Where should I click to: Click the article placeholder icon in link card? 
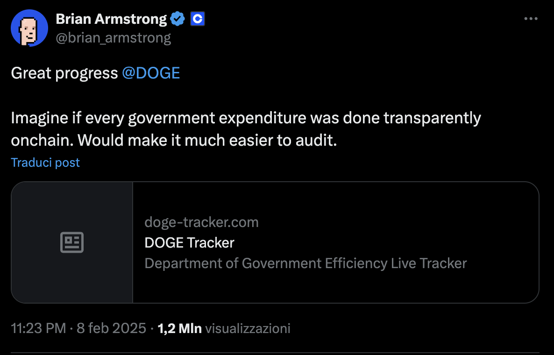click(x=72, y=242)
